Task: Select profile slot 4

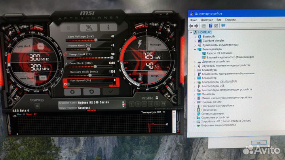Action: click(150, 104)
